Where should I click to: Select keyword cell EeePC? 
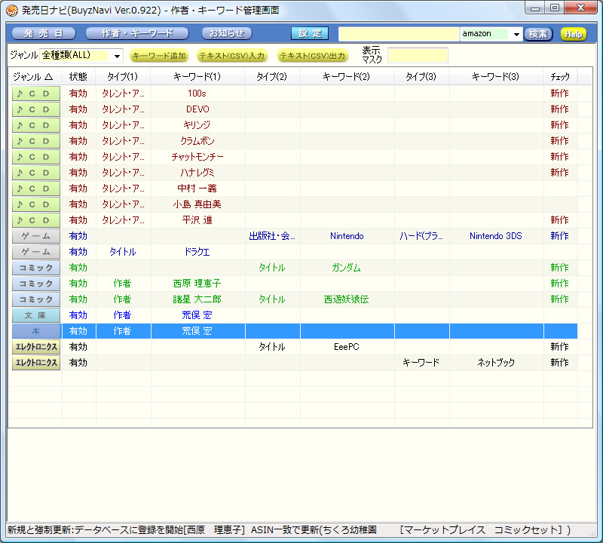click(347, 347)
